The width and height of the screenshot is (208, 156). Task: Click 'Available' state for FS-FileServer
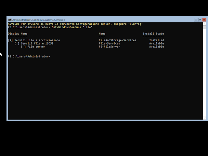click(x=157, y=47)
